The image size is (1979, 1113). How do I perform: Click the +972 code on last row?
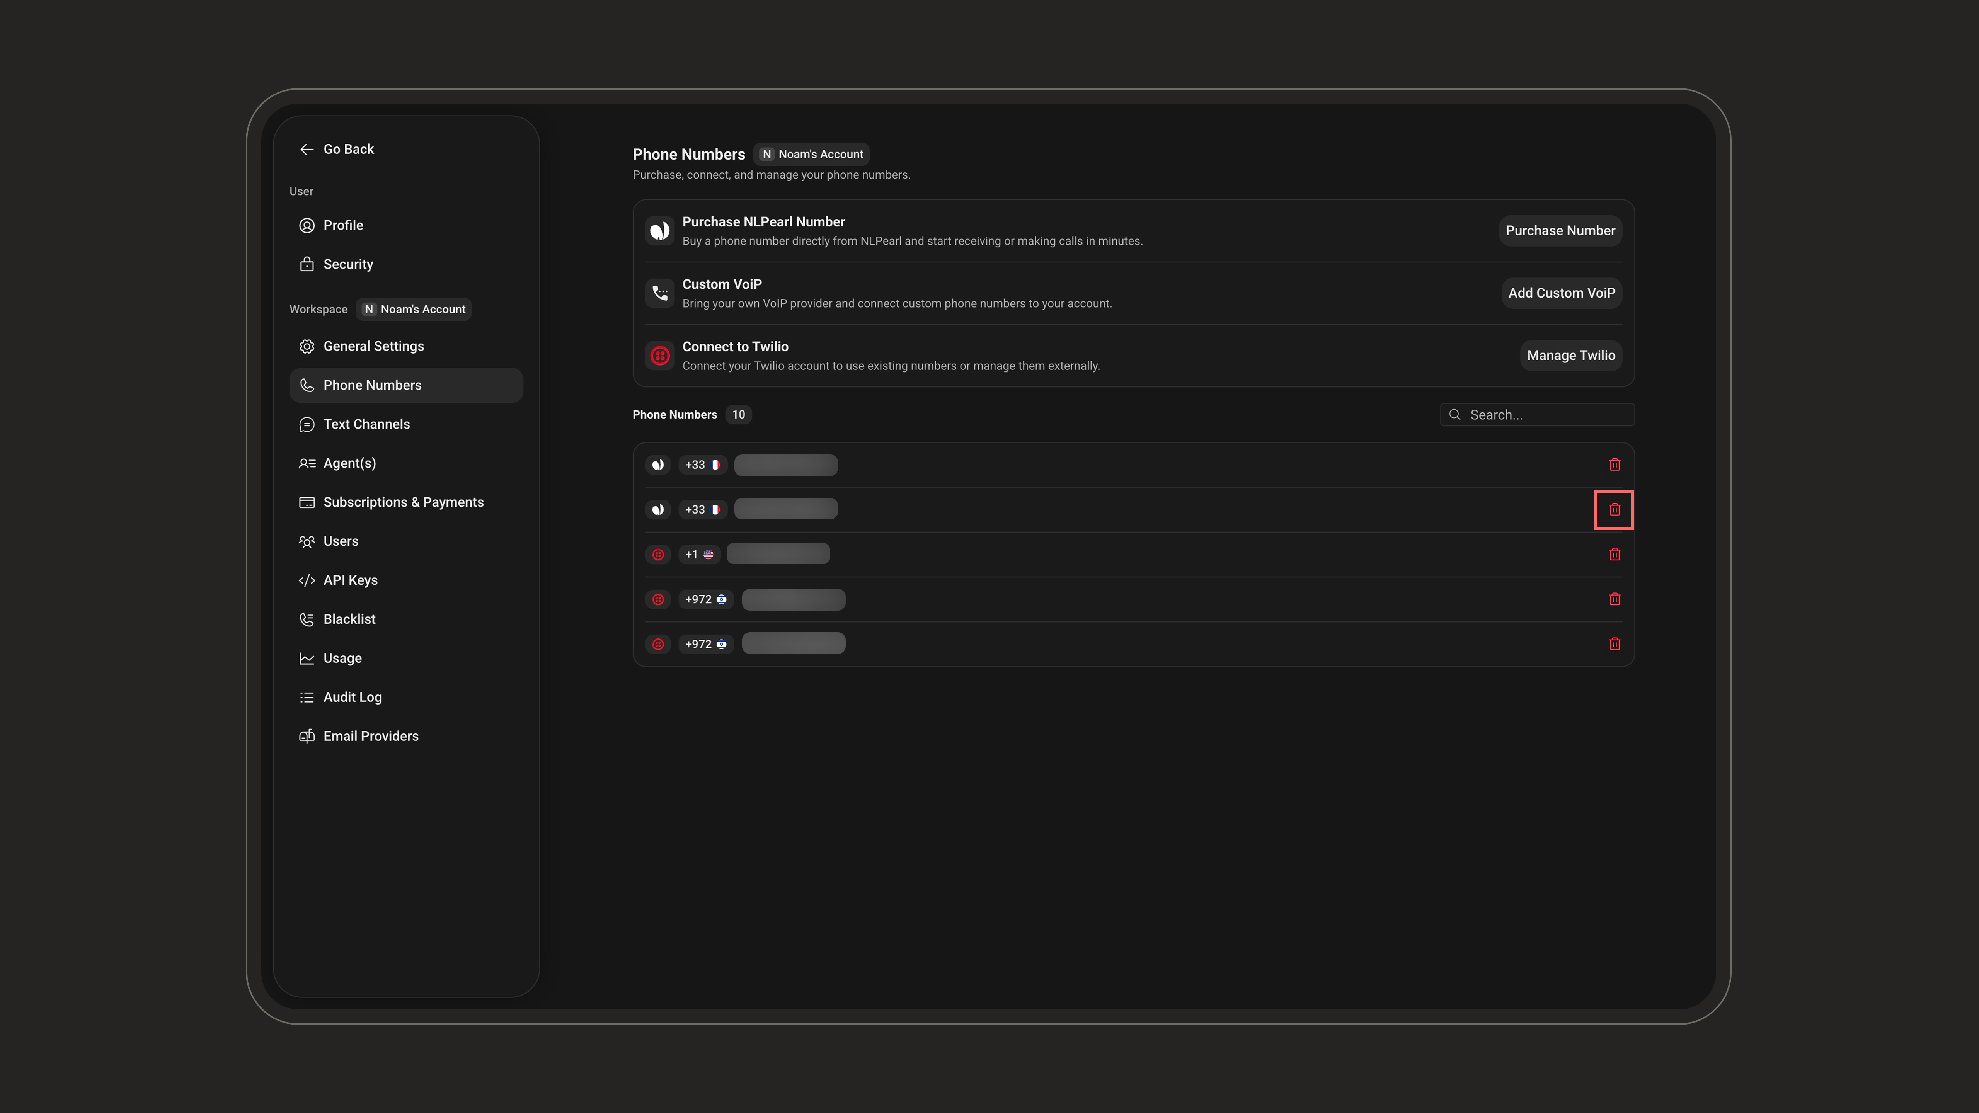pos(705,644)
